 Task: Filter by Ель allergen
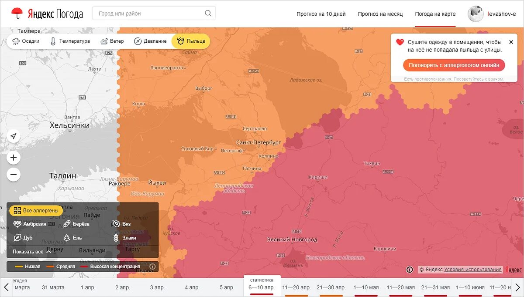pos(72,238)
